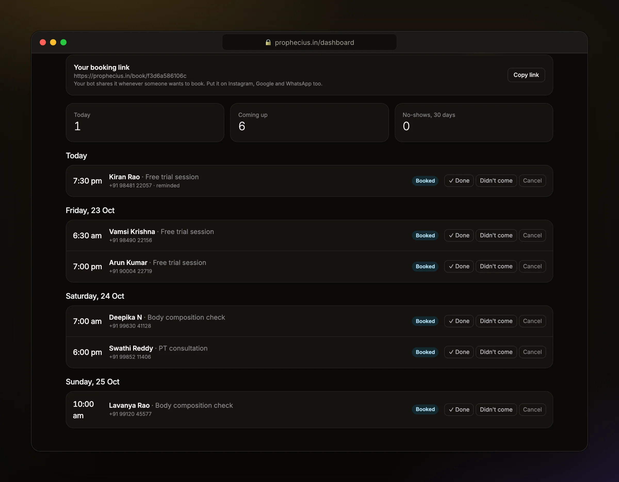The image size is (619, 482).
Task: Cancel Arun Kumar's 7:00 pm booking
Action: [x=532, y=266]
